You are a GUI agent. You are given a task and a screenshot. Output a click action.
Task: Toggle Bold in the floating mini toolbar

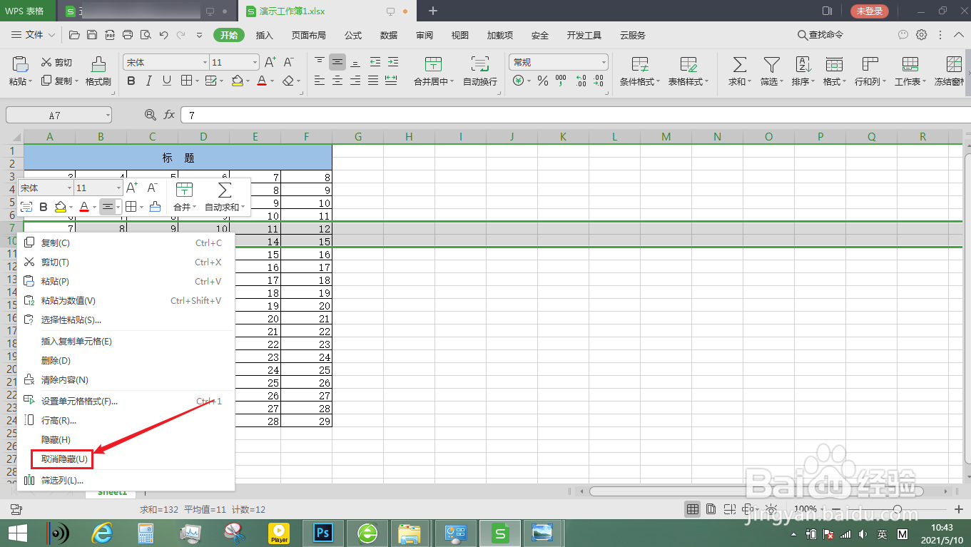44,207
